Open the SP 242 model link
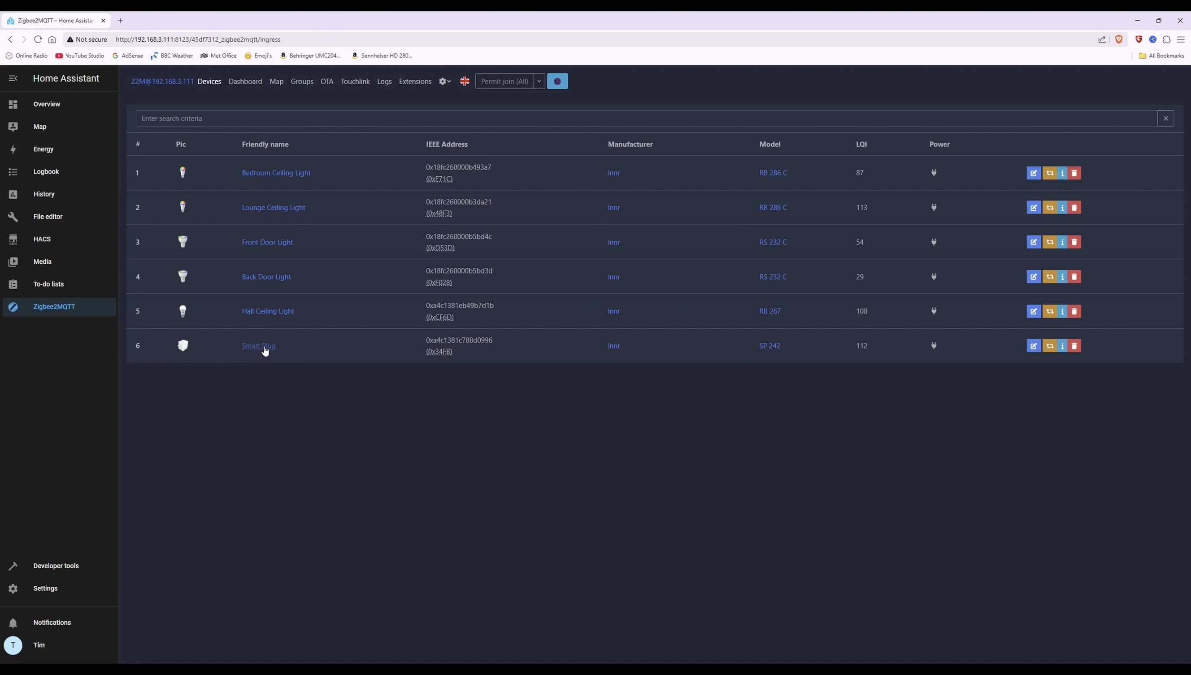This screenshot has height=675, width=1191. pos(769,346)
